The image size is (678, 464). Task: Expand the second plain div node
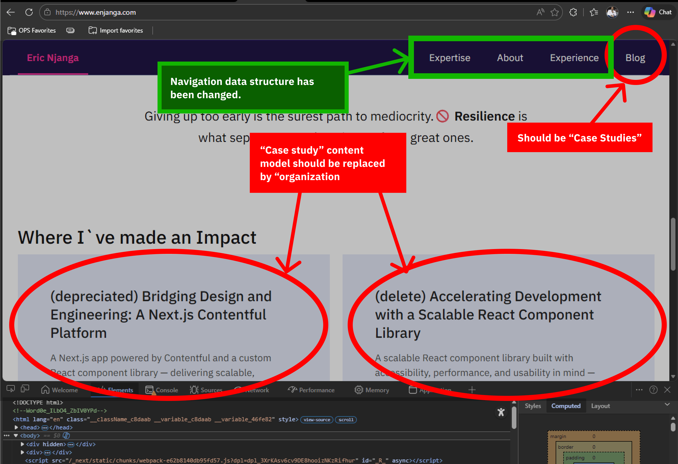pyautogui.click(x=22, y=452)
